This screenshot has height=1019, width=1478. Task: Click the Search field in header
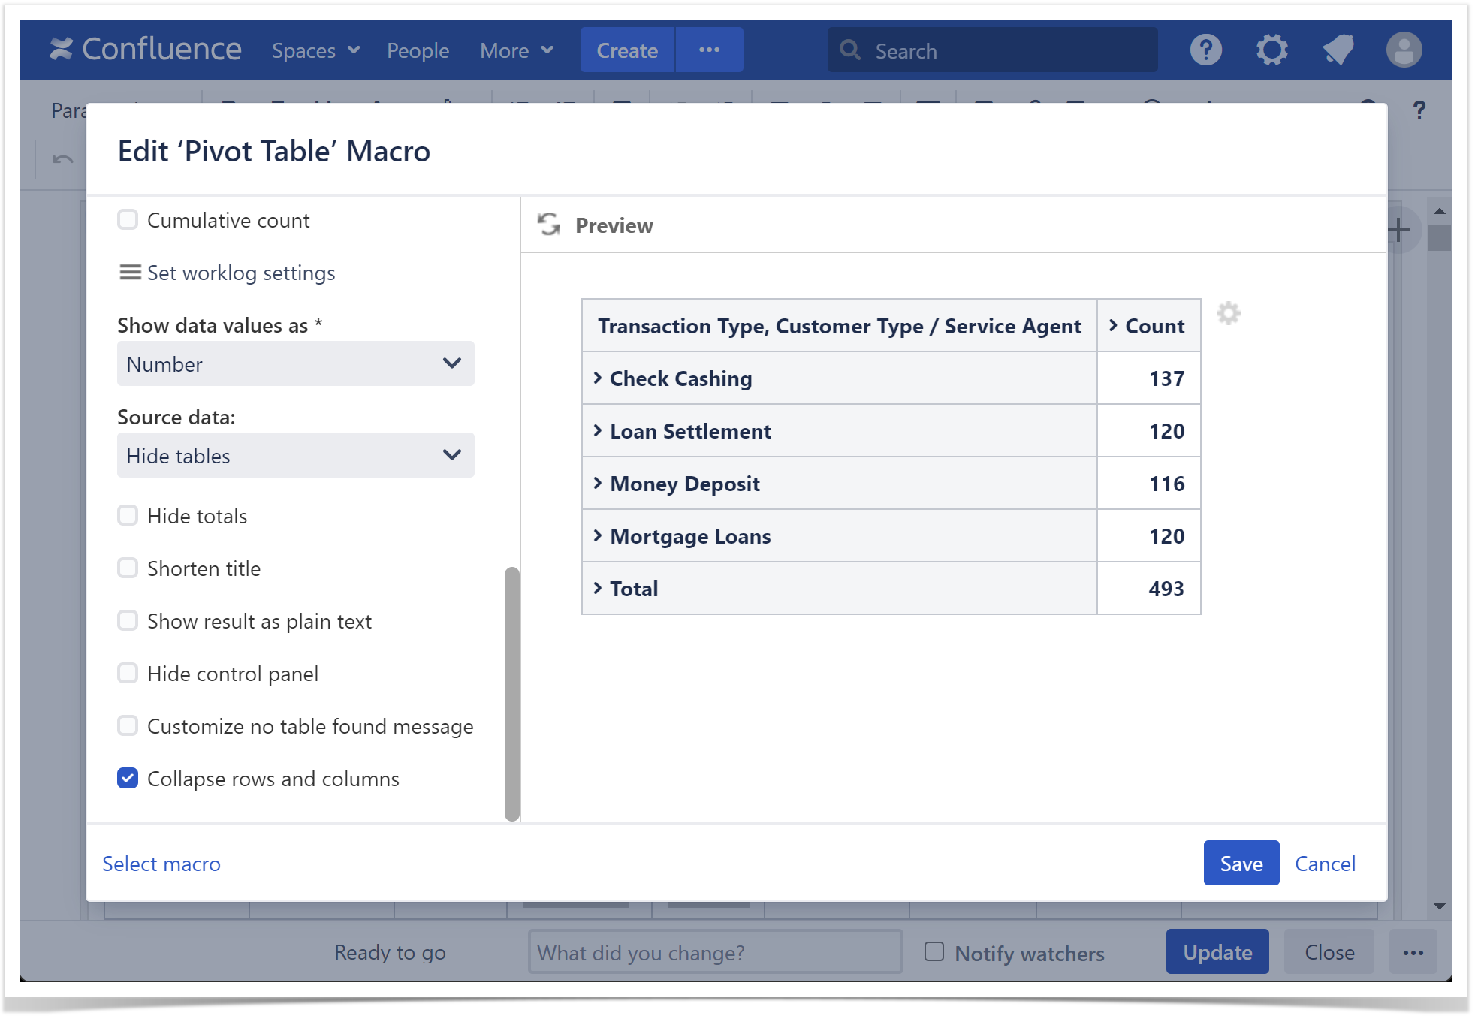[991, 50]
